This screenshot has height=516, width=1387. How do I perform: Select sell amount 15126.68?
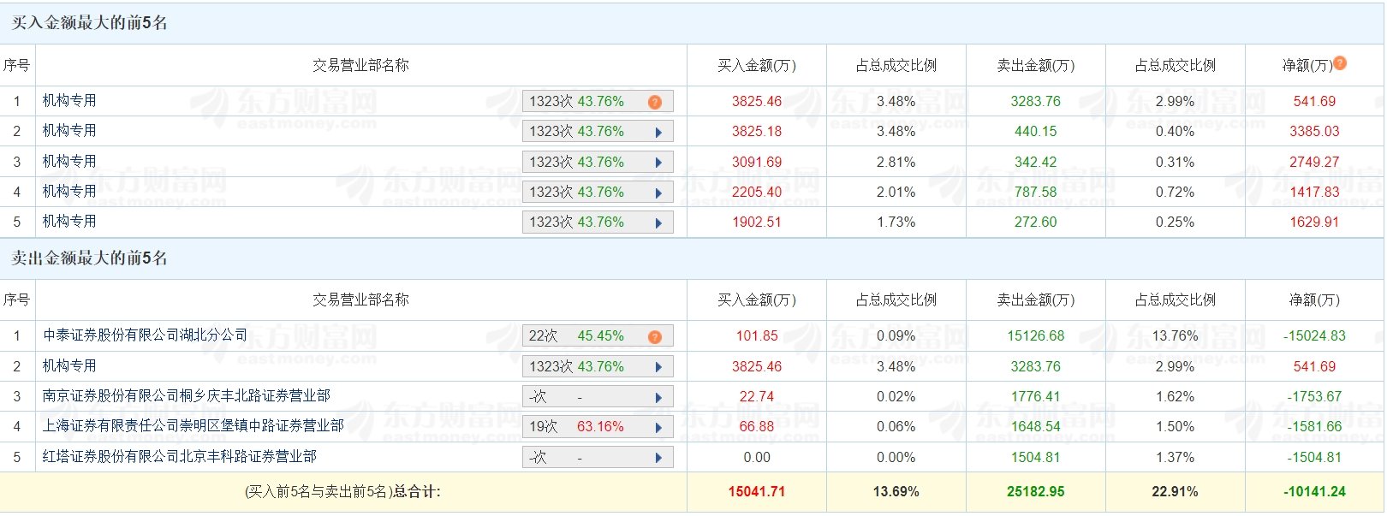pos(1036,335)
